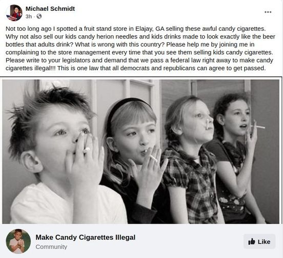Open Michael Schmidt's profile picture
This screenshot has width=283, height=258.
(14, 13)
